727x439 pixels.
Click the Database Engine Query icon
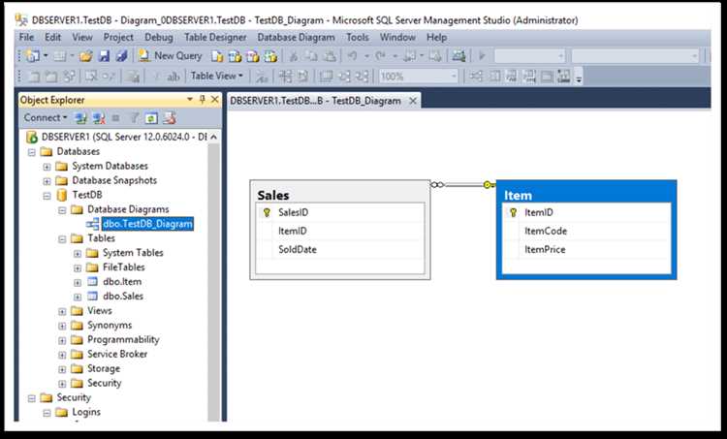217,56
